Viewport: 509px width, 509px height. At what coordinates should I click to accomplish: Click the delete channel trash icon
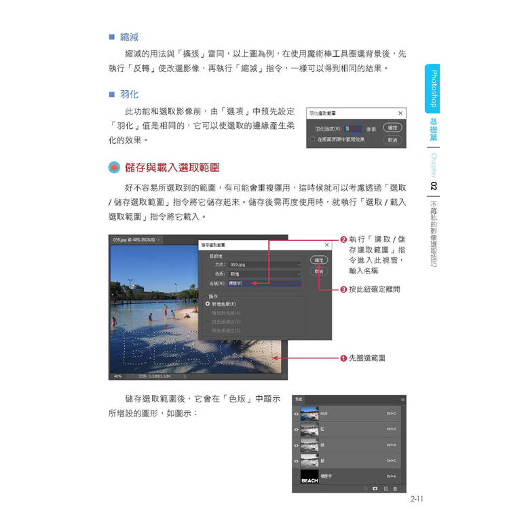[395, 488]
